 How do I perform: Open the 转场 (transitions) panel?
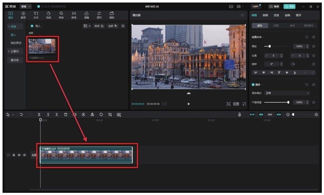74,15
